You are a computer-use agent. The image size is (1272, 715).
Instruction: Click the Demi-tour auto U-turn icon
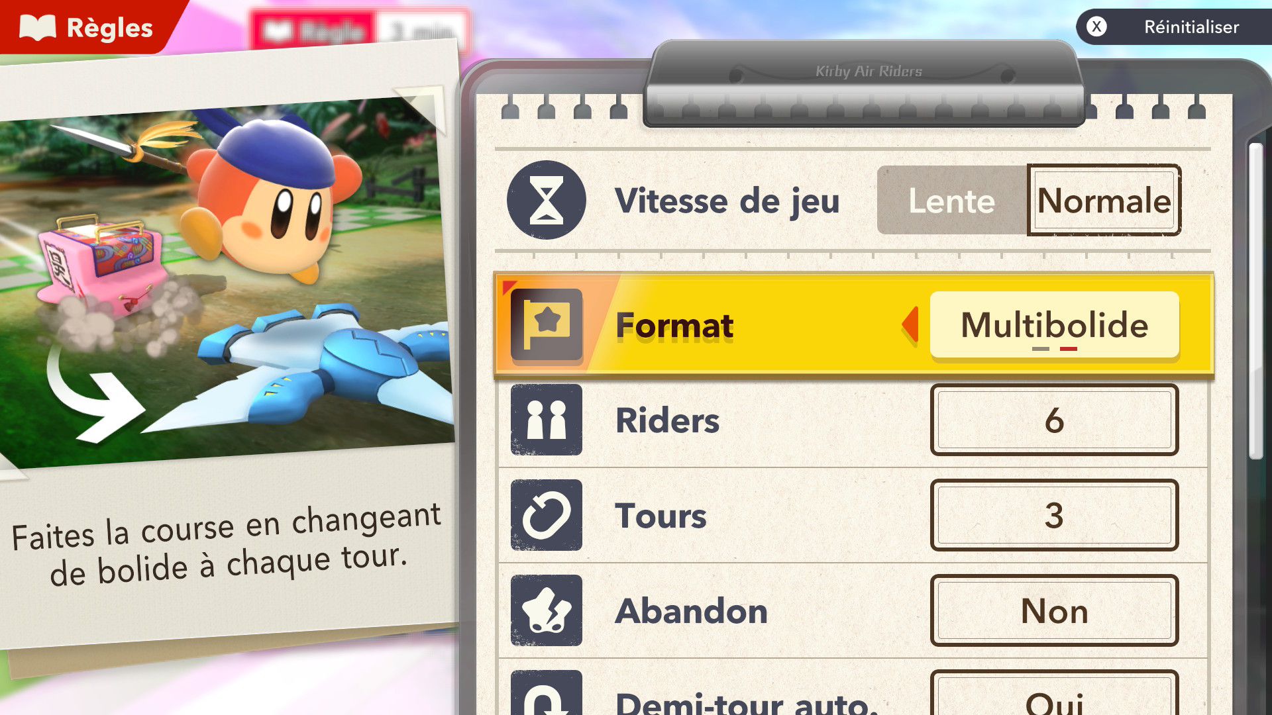point(547,692)
